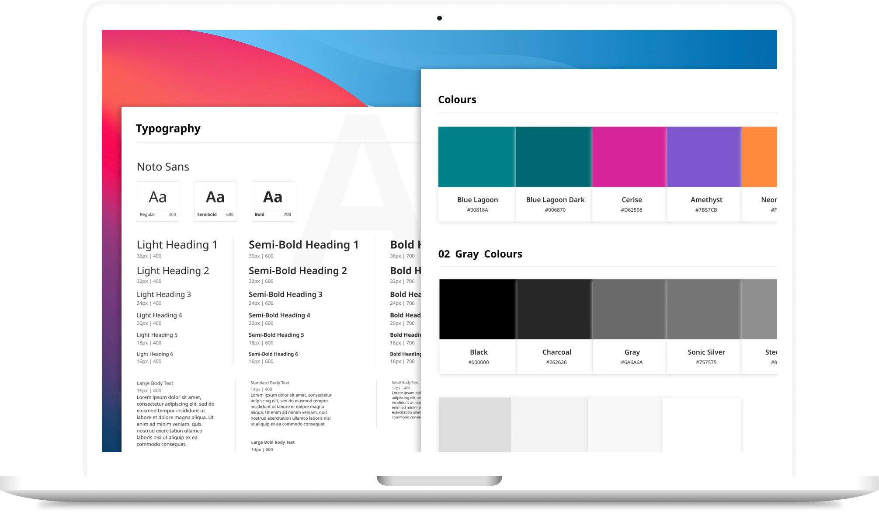Click the #757575 hex code

(706, 362)
